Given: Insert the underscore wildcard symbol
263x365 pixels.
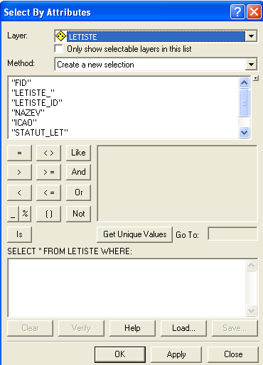Looking at the screenshot, I should [13, 214].
